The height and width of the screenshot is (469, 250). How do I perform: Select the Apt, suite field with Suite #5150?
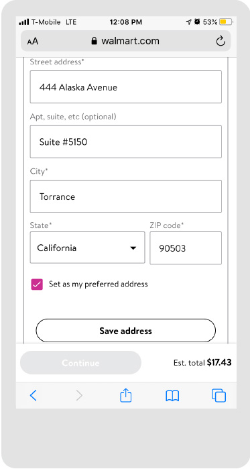coord(126,142)
